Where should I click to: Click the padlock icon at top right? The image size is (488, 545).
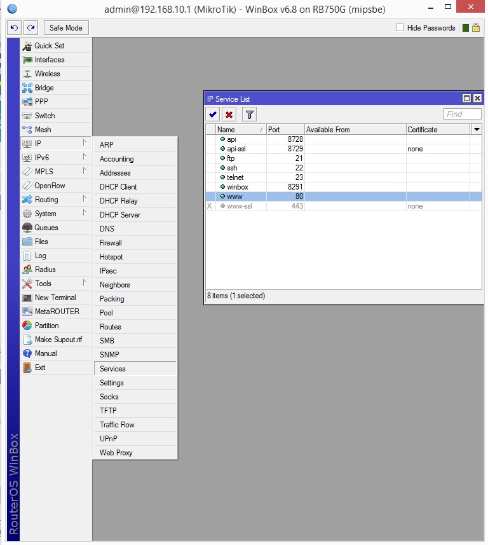tap(476, 27)
